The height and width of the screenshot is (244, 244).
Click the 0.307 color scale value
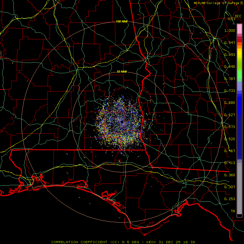coord(230,187)
